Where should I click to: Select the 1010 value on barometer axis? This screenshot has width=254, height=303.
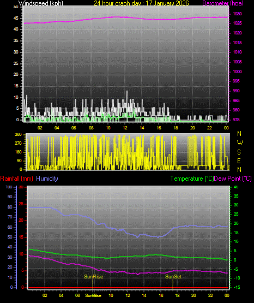click(x=237, y=52)
